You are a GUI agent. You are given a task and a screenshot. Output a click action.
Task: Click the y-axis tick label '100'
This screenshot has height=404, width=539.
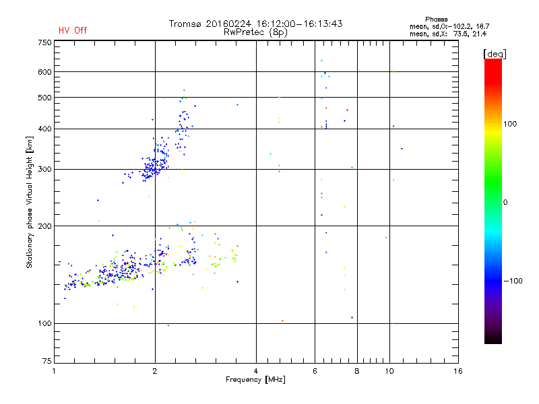coord(44,323)
